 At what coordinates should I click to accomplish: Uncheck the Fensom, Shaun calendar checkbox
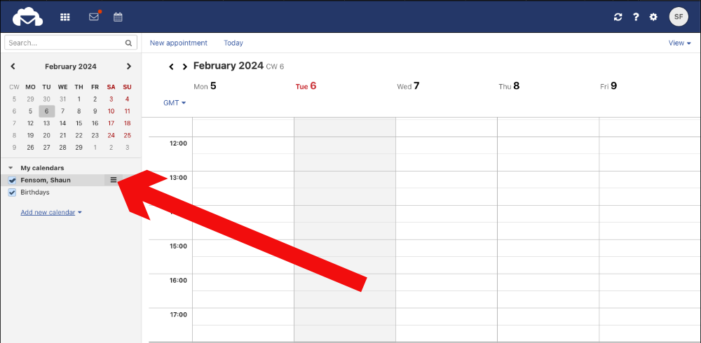pos(13,181)
